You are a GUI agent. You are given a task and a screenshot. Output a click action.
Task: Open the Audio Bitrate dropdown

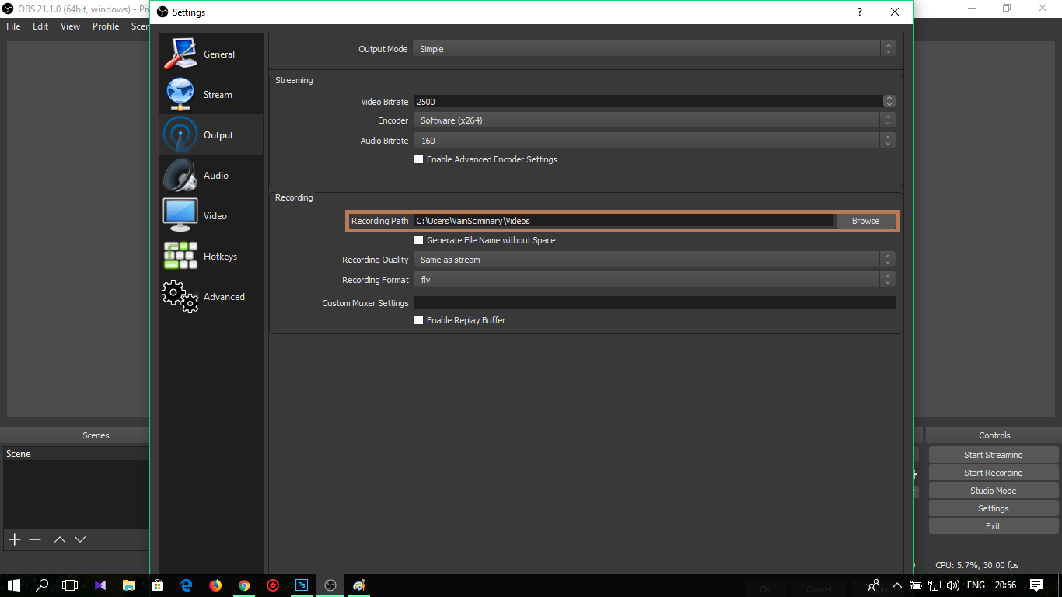655,141
